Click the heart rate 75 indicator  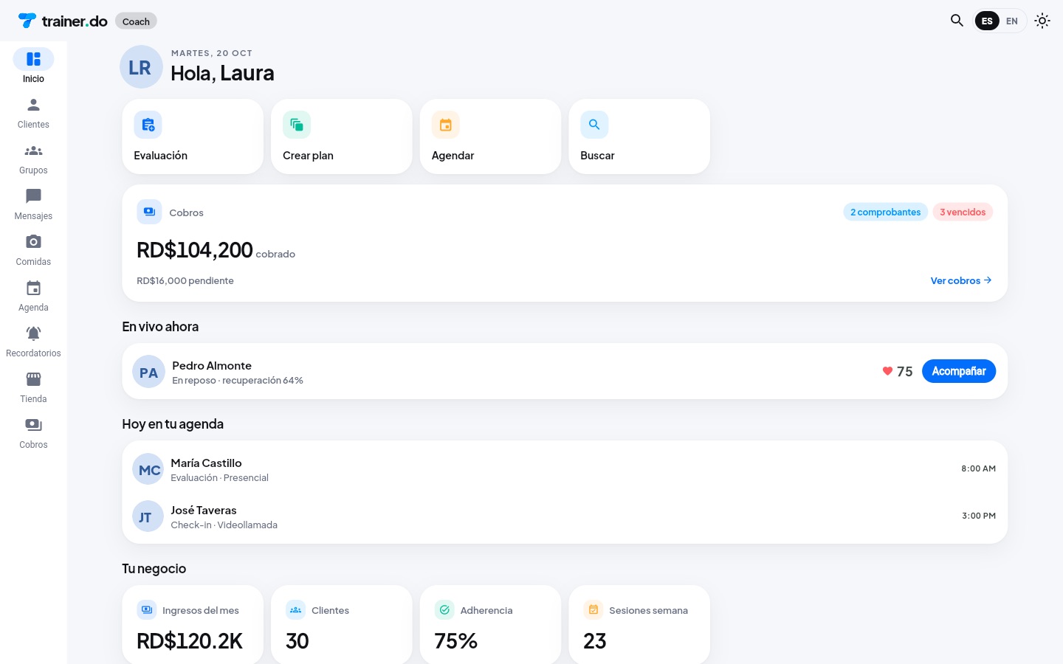coord(898,371)
